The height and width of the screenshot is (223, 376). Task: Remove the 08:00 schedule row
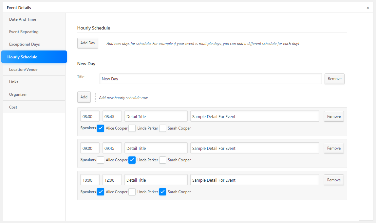coord(334,116)
